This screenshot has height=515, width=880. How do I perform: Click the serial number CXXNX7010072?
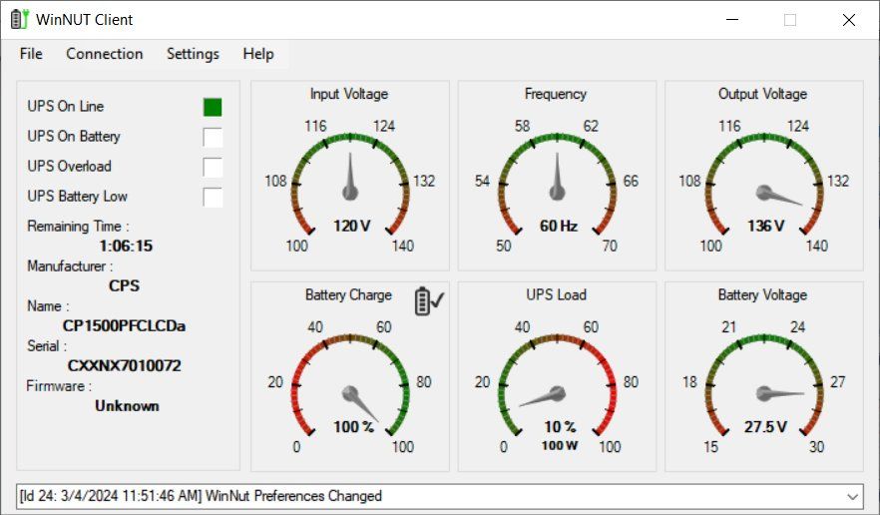(x=125, y=366)
